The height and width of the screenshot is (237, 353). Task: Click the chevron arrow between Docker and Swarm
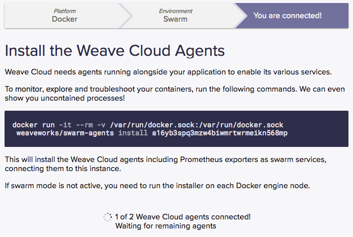126,16
